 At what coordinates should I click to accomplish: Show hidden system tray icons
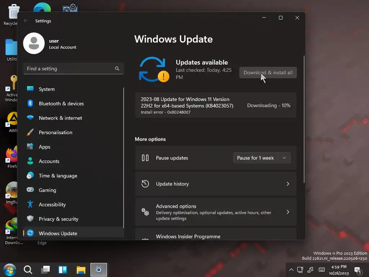291,270
